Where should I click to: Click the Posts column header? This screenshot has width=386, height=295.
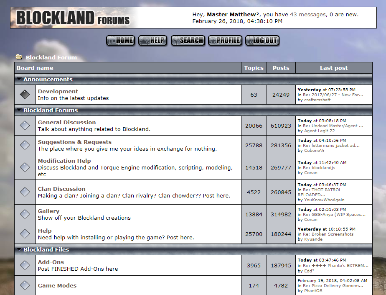click(x=281, y=68)
